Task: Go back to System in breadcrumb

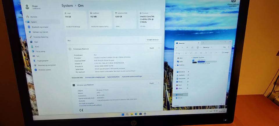Action: pyautogui.click(x=67, y=6)
